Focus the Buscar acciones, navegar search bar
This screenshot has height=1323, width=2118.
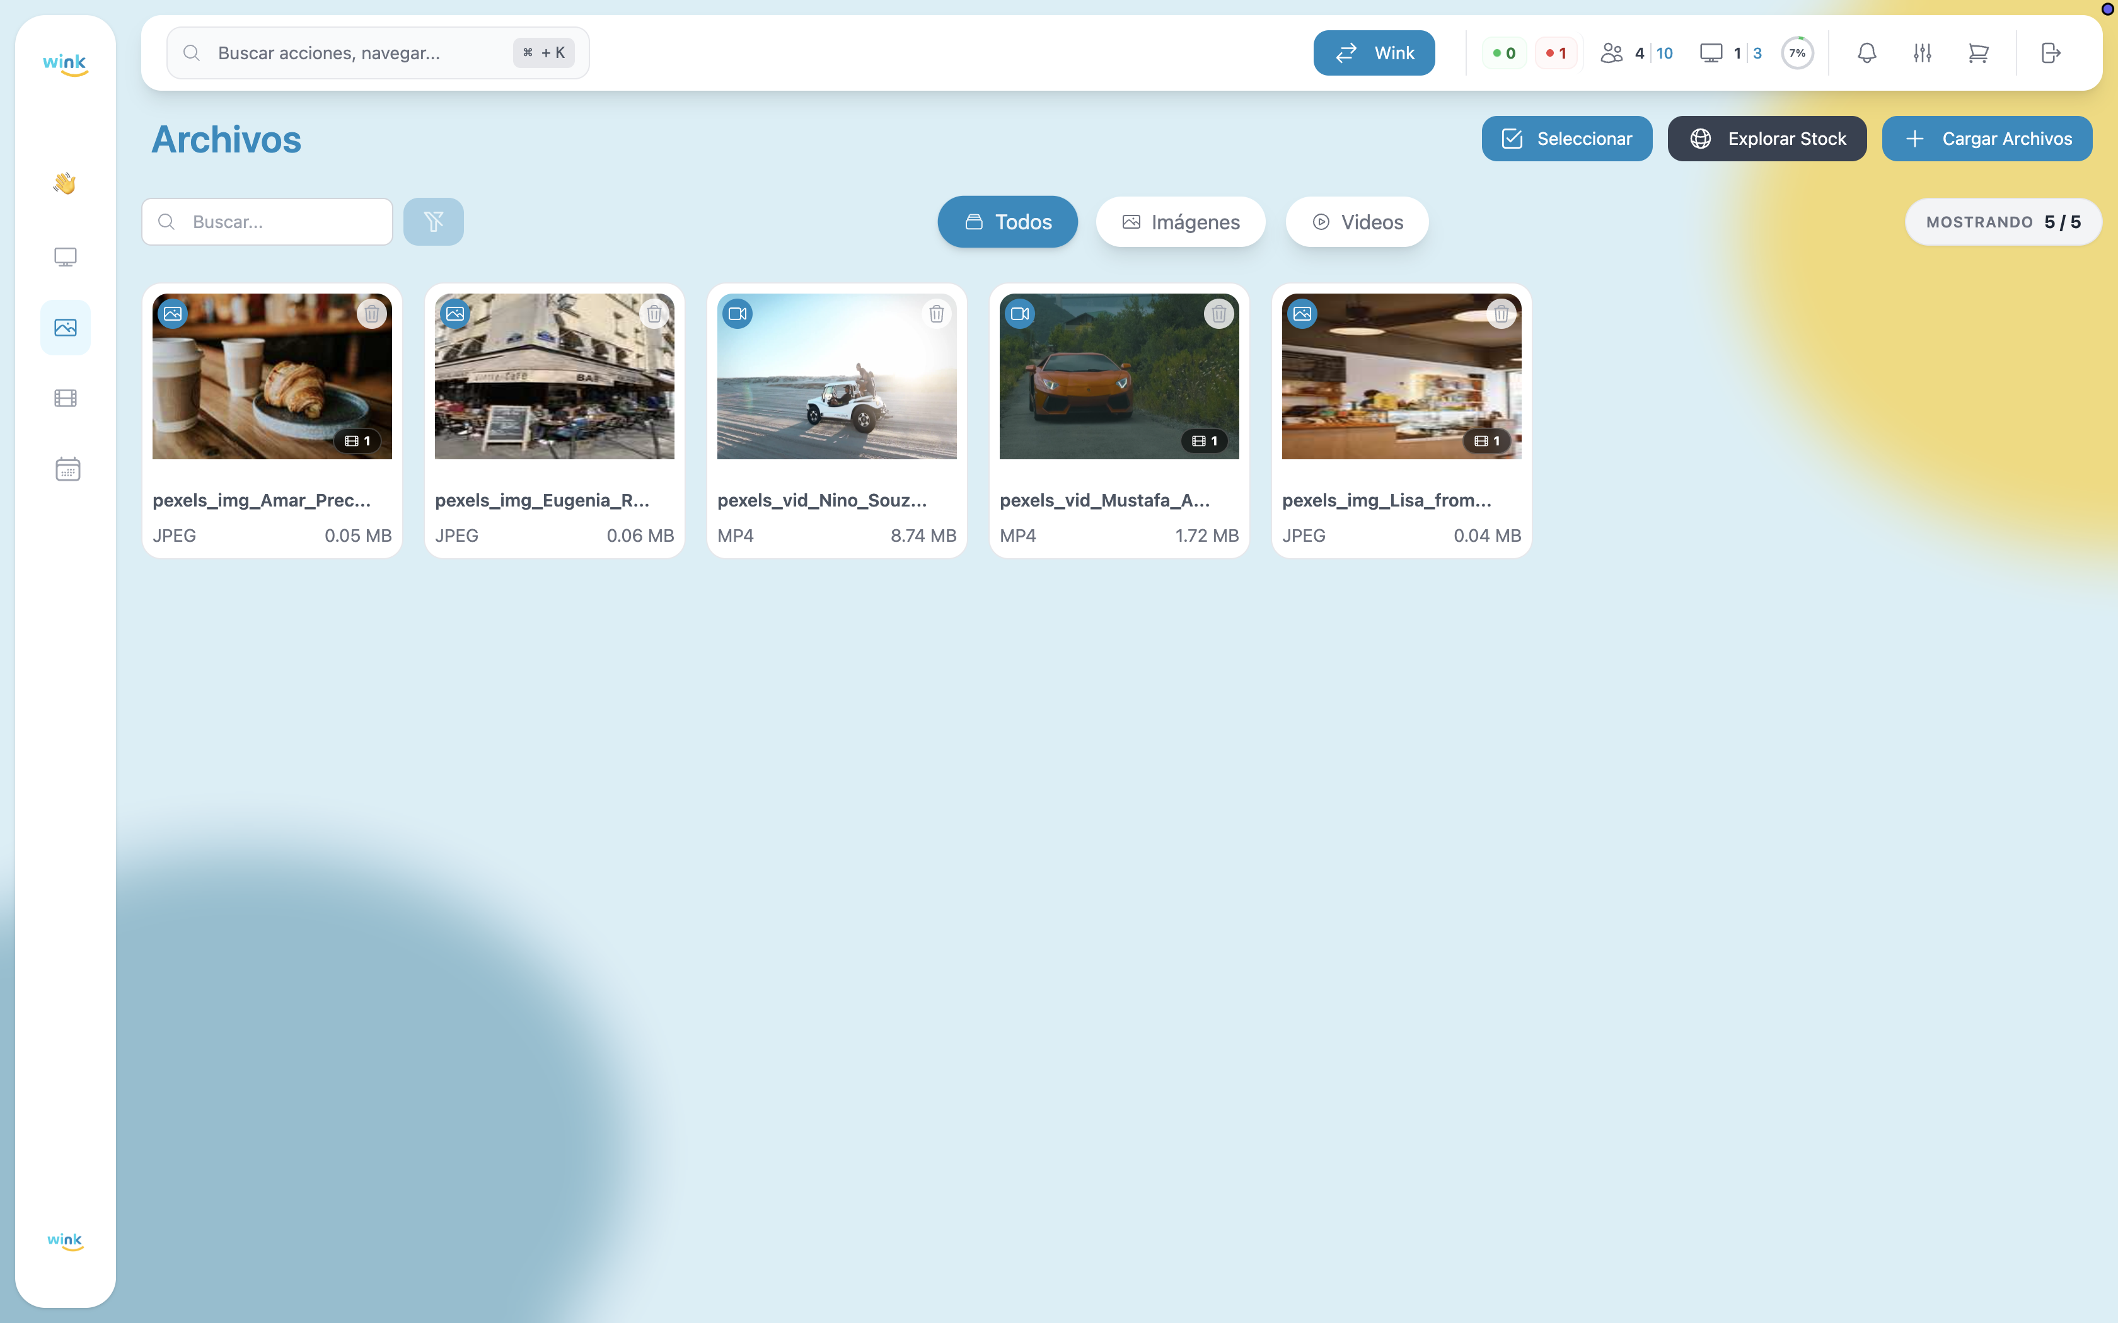[x=378, y=54]
